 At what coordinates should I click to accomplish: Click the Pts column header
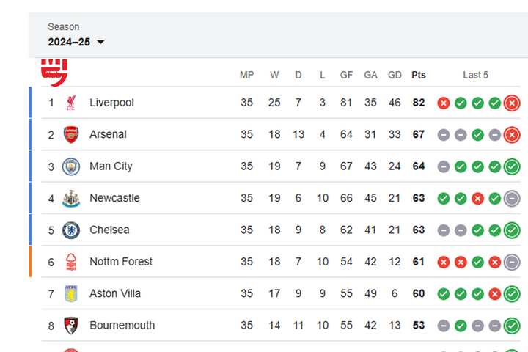point(419,75)
